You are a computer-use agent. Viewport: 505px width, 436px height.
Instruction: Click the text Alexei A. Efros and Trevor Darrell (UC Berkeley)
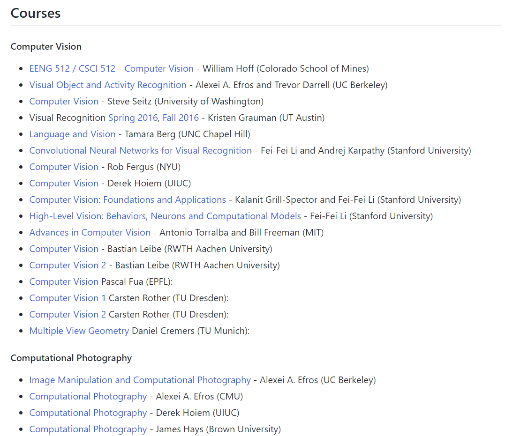292,85
